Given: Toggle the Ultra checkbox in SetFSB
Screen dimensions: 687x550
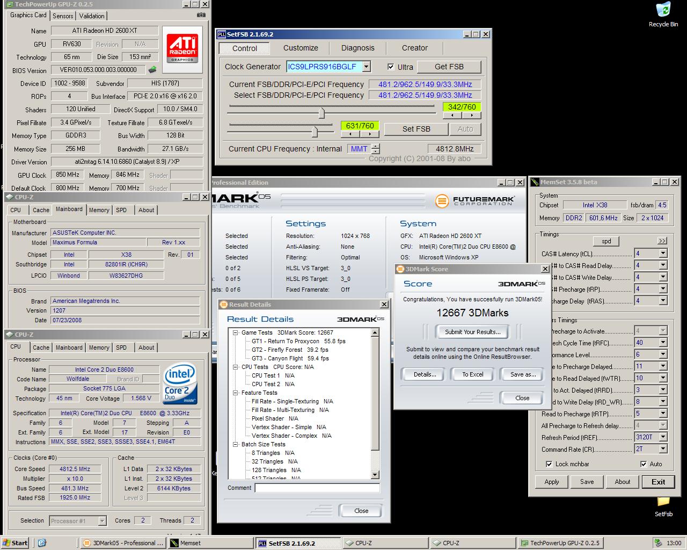Looking at the screenshot, I should coord(391,67).
